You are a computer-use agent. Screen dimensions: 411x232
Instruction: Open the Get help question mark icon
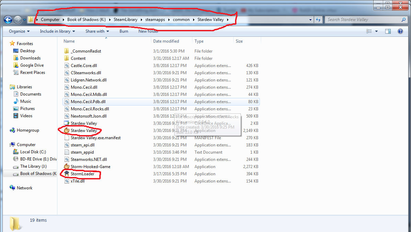click(400, 31)
